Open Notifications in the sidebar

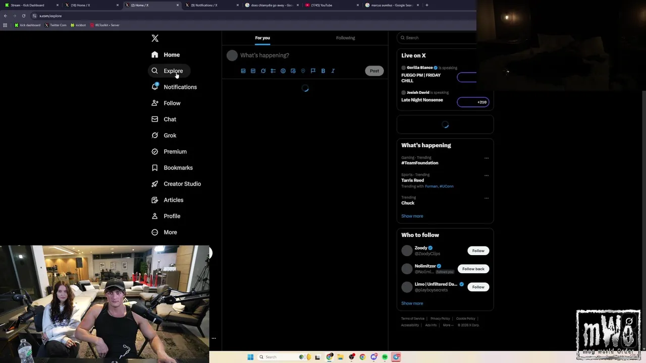click(174, 87)
